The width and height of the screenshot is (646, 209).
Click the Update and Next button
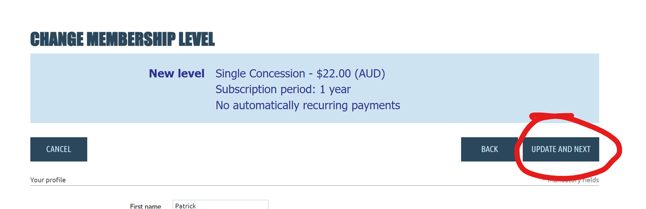coord(561,149)
